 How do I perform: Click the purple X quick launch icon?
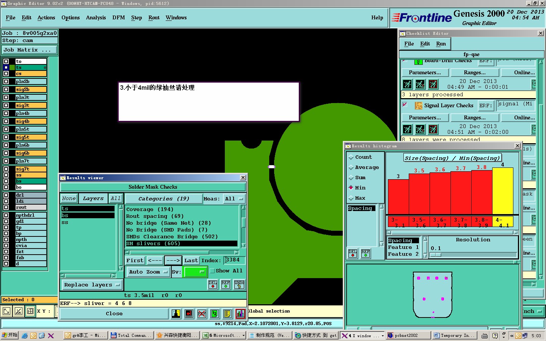[51, 336]
